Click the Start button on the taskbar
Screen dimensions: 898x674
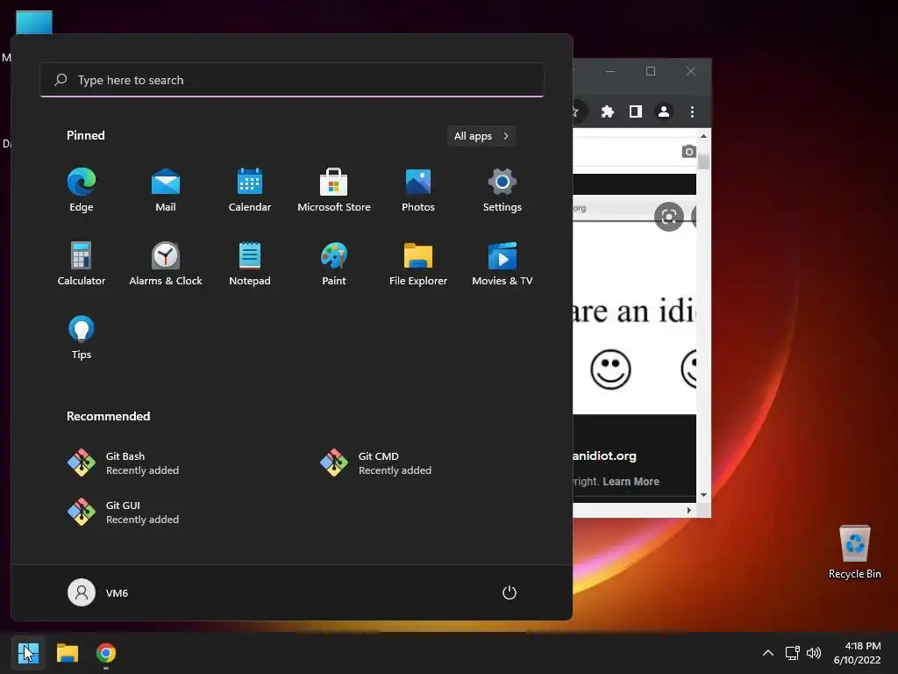click(28, 653)
